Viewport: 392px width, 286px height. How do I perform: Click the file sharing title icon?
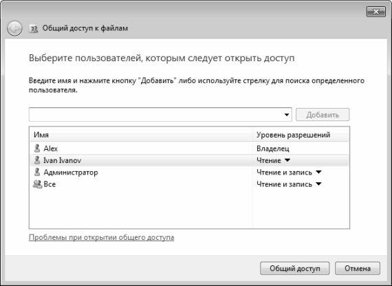33,29
